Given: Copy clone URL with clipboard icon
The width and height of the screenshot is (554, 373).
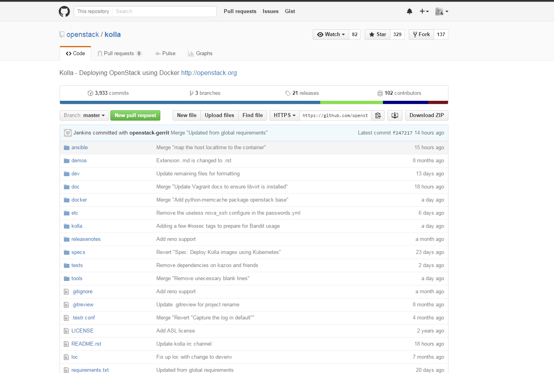Looking at the screenshot, I should [378, 115].
